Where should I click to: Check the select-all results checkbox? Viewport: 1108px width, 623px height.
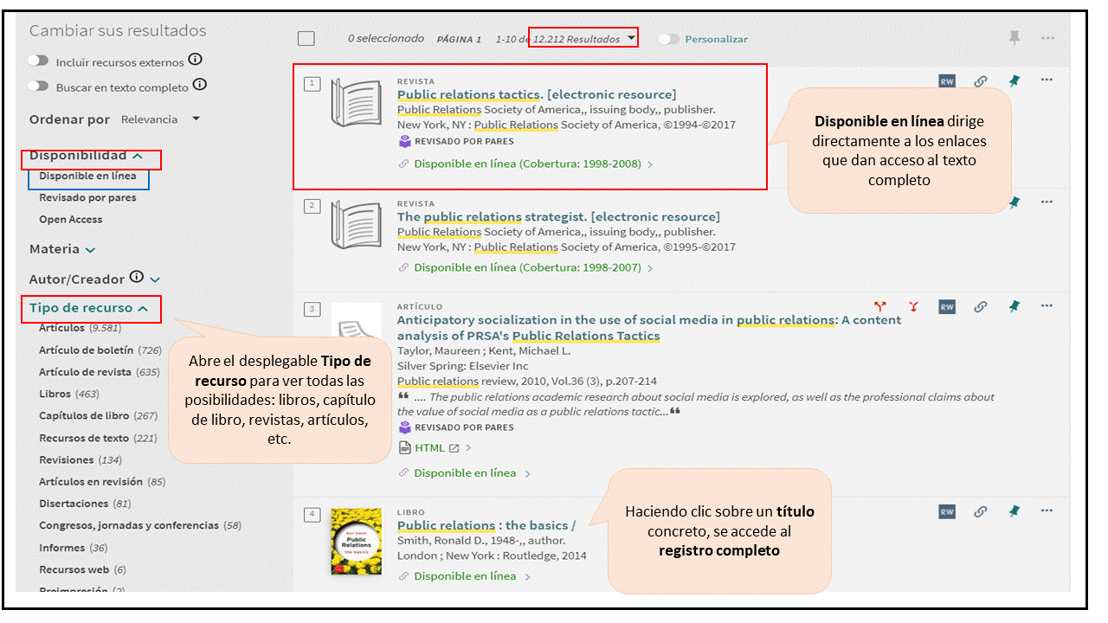306,39
